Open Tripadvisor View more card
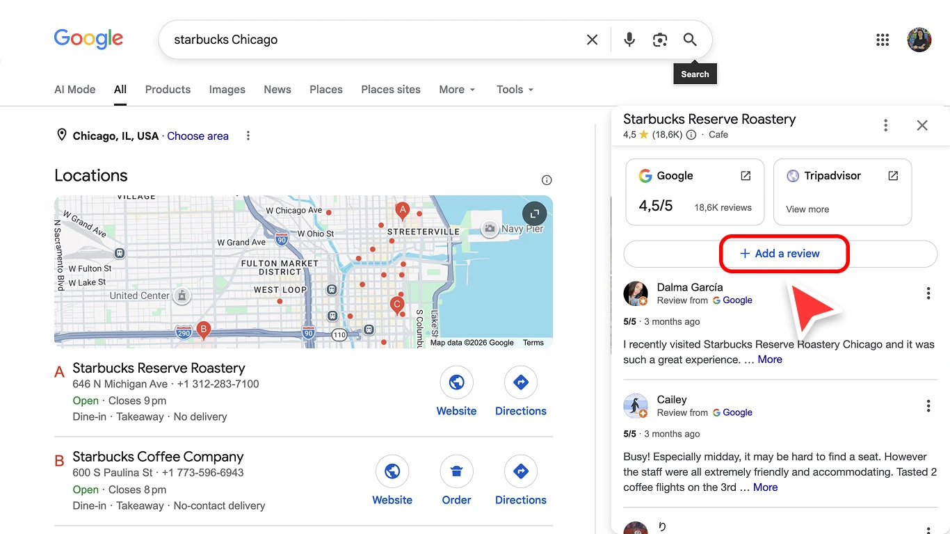 842,192
